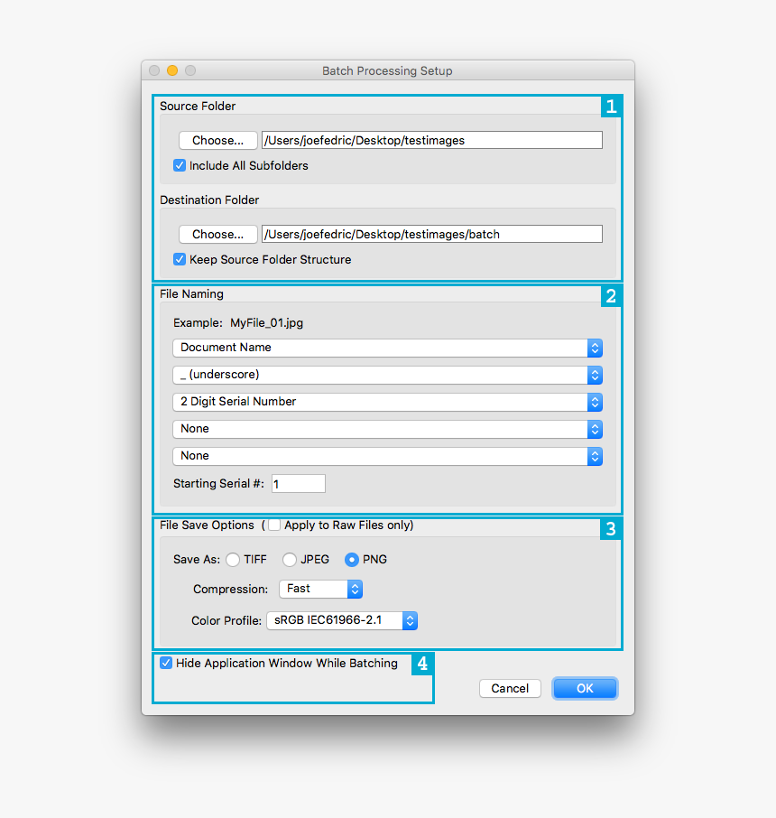Click the Starting Serial number field

[x=298, y=483]
